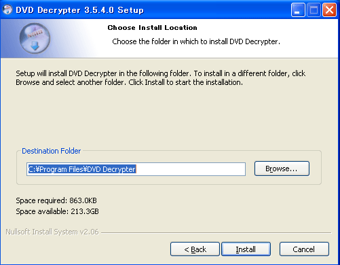Viewport: 340px width, 265px height.
Task: Click the DVD Decrypter 3.5.4.0 Setup title
Action: click(x=79, y=10)
